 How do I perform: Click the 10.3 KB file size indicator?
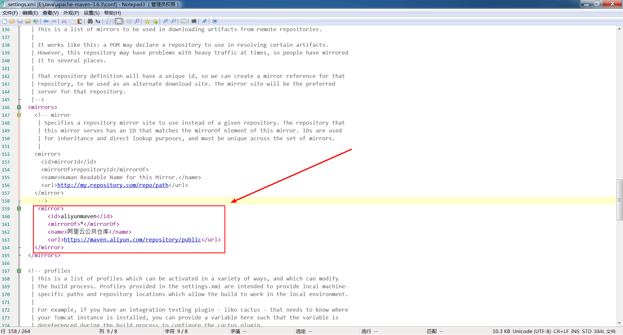[x=501, y=331]
